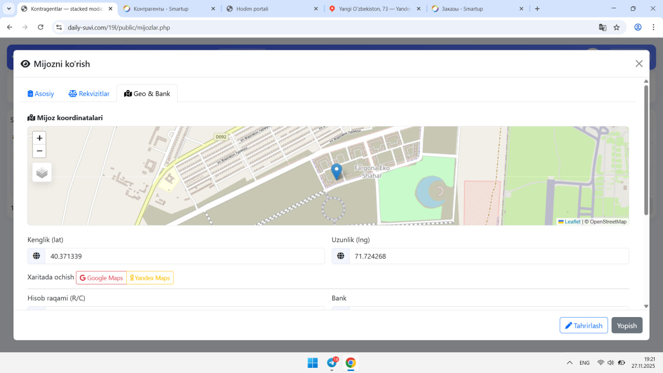
Task: Switch to the Asosiy tab
Action: click(41, 94)
